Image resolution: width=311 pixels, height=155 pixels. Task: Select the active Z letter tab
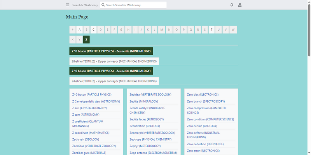86,40
